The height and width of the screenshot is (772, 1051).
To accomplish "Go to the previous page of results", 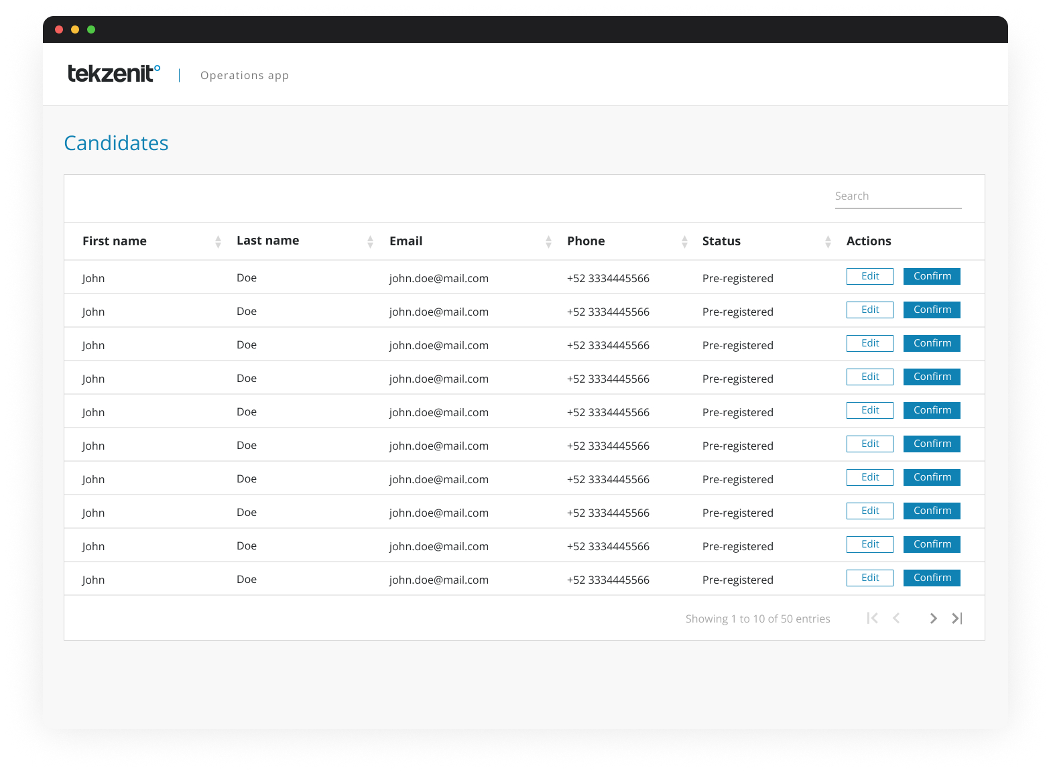I will tap(896, 618).
